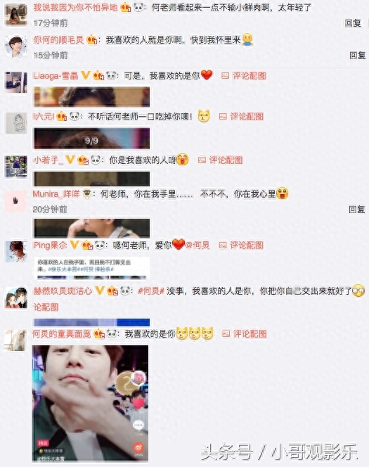Viewport: 369px width, 467px height.
Task: Open avatar of 何炅的童真面庞 user
Action: coord(15,340)
